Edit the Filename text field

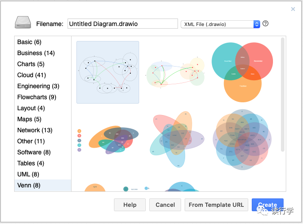click(x=123, y=24)
